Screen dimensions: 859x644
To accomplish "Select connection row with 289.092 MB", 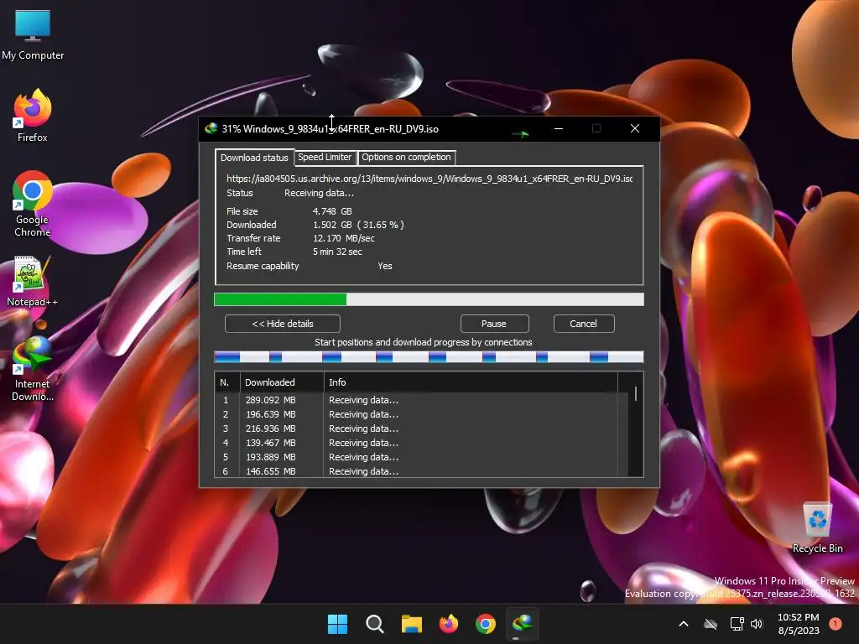I will coord(416,400).
